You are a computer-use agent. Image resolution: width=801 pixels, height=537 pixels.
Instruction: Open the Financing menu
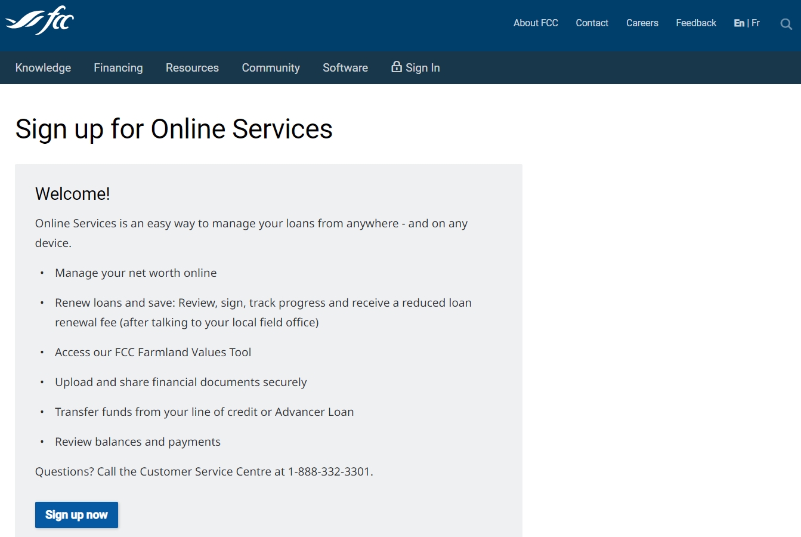(117, 67)
